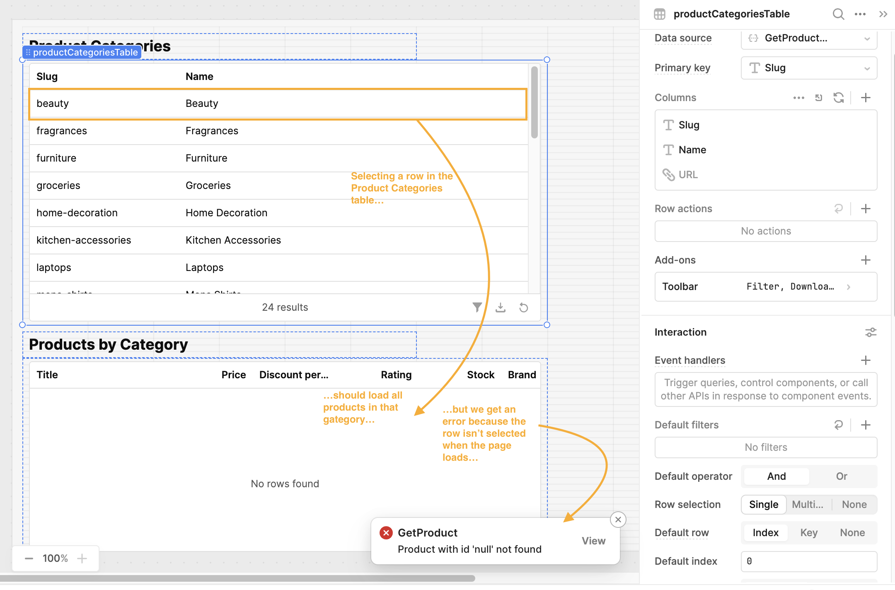Add an add-on with plus icon
Image resolution: width=895 pixels, height=590 pixels.
coord(866,260)
